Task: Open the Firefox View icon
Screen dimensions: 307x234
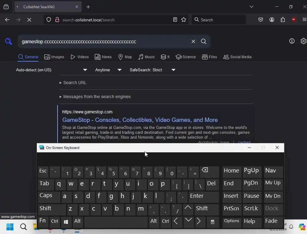Action: pos(6,7)
